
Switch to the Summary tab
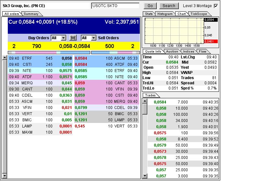click(x=31, y=14)
